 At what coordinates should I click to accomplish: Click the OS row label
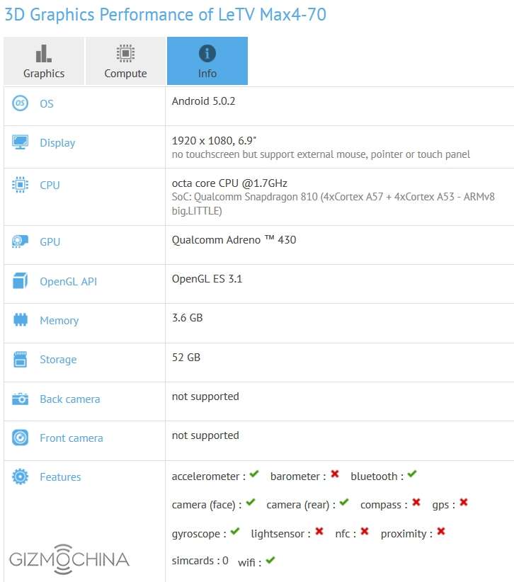(47, 103)
